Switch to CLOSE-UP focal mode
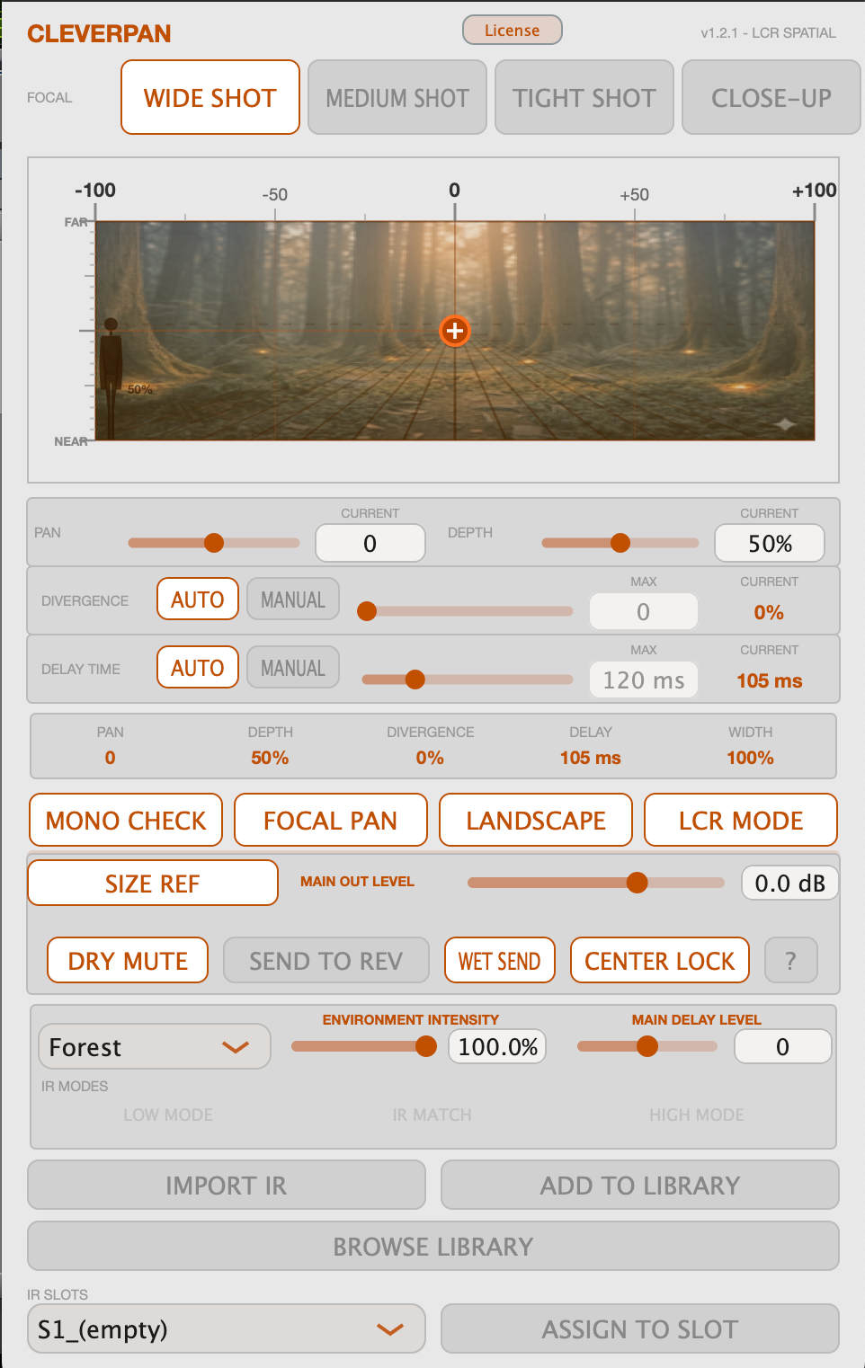This screenshot has height=1368, width=865. point(771,97)
